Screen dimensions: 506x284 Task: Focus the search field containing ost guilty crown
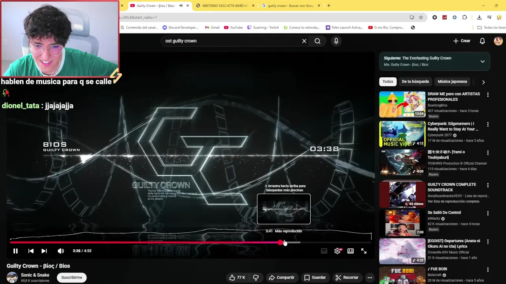231,41
